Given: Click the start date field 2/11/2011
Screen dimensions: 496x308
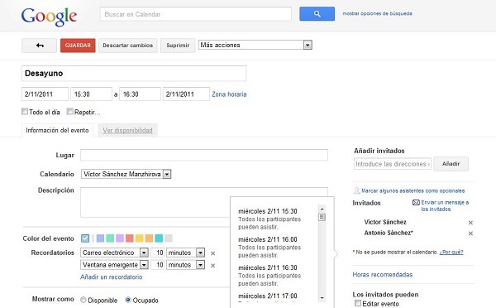Looking at the screenshot, I should [45, 94].
